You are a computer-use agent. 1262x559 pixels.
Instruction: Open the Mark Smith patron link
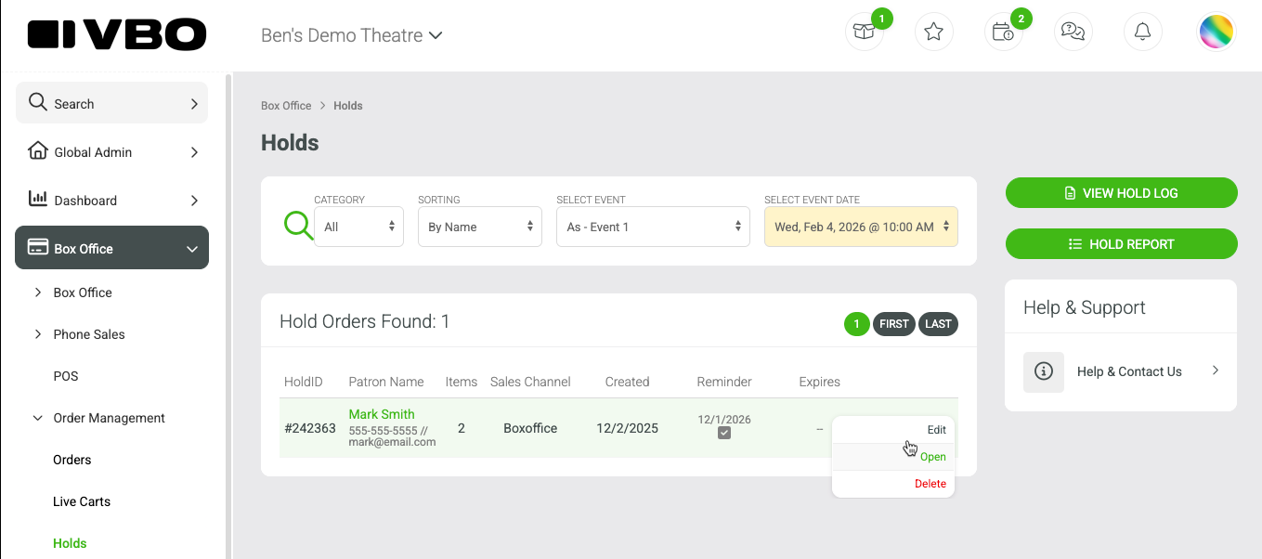pos(382,414)
